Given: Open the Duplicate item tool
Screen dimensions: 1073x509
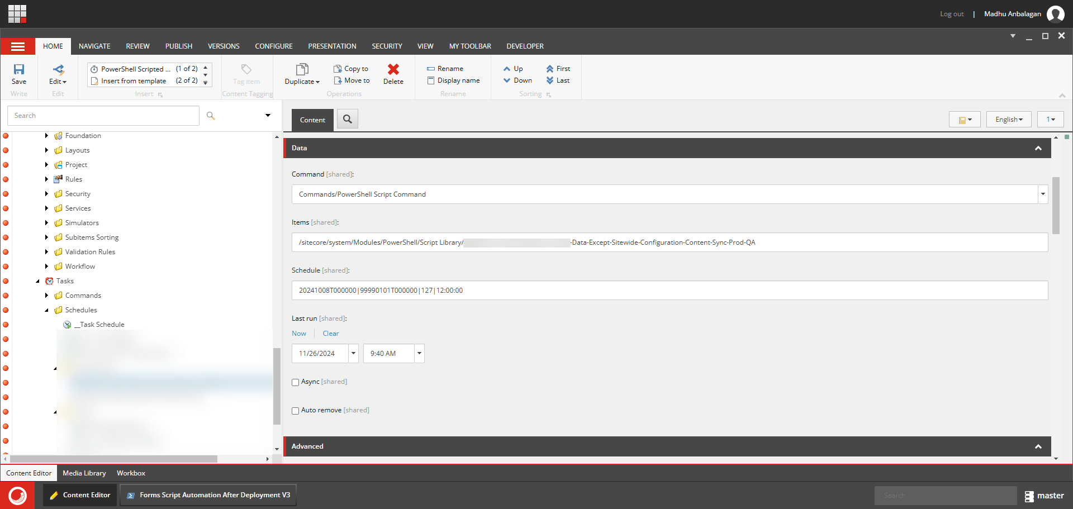Looking at the screenshot, I should [302, 73].
